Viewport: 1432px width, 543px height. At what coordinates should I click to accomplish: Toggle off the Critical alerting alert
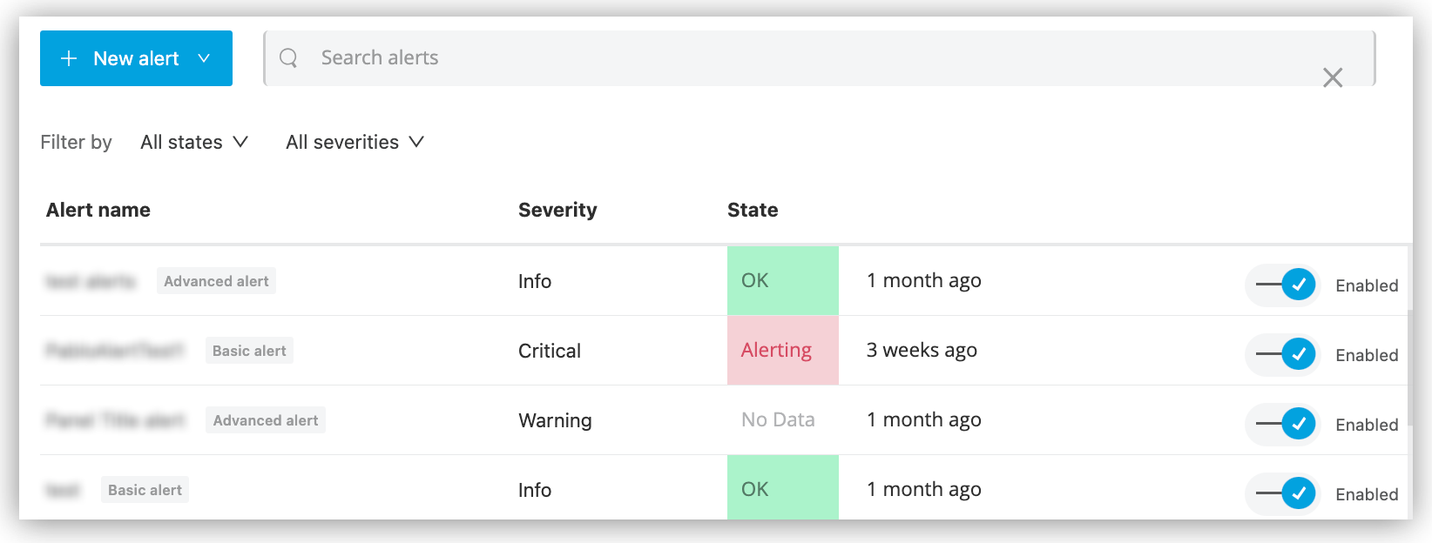(1281, 354)
